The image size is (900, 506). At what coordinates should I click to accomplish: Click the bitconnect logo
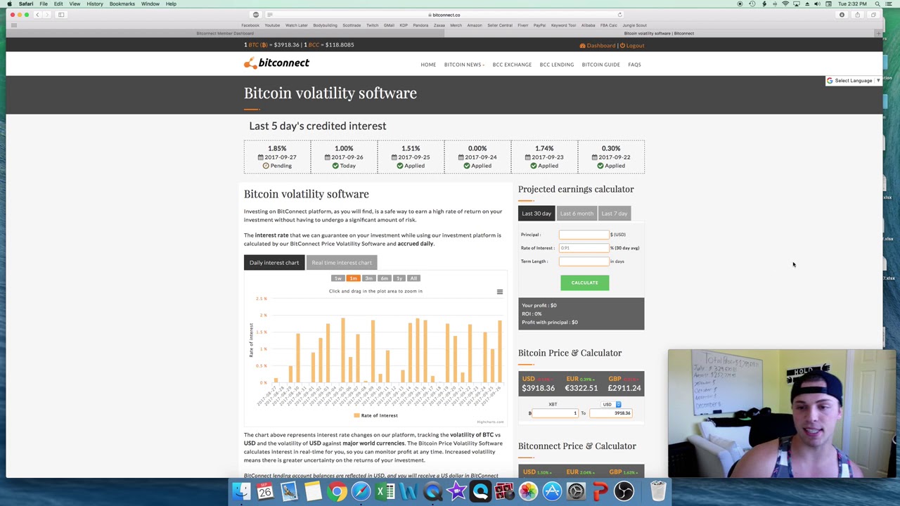(276, 63)
